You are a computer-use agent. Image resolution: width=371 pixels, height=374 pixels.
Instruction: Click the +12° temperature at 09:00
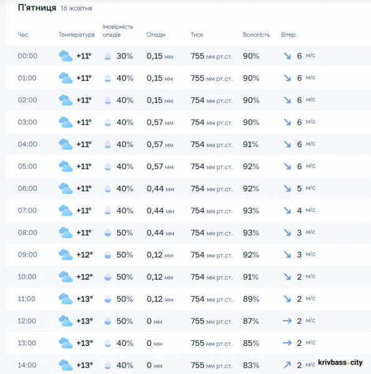(84, 255)
